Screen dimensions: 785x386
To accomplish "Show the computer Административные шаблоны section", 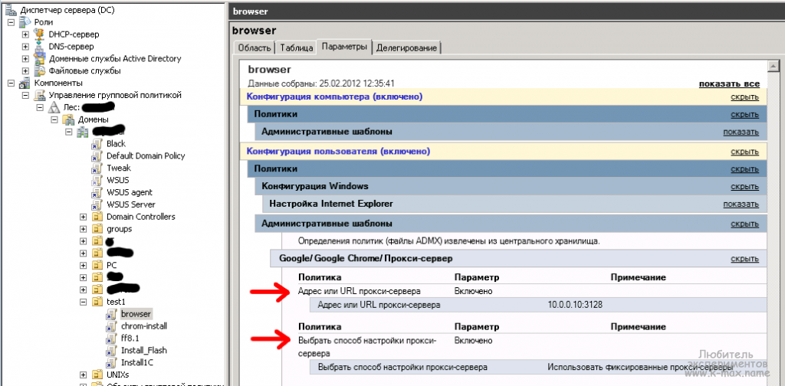I will 741,132.
